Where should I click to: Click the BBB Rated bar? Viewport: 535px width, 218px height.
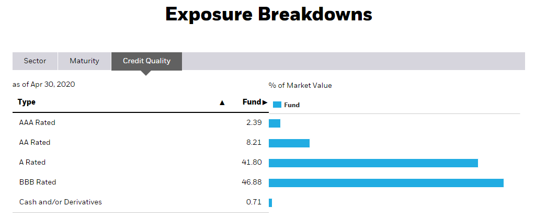(386, 182)
